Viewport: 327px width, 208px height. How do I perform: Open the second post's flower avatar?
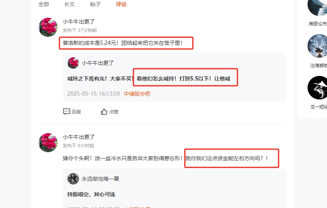coord(48,143)
